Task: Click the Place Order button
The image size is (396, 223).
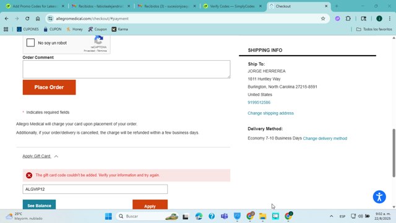Action: point(49,87)
